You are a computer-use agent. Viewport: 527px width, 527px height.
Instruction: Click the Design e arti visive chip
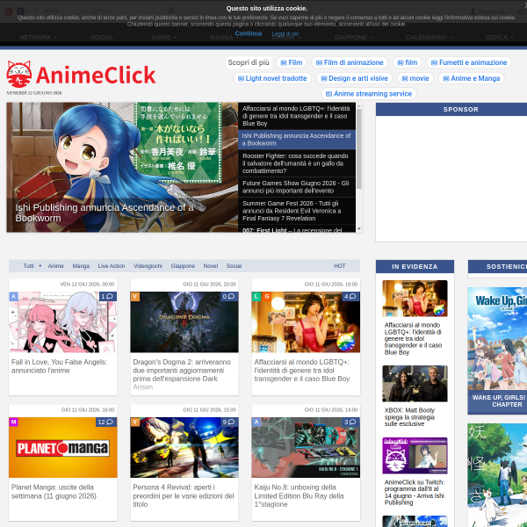[x=354, y=78]
